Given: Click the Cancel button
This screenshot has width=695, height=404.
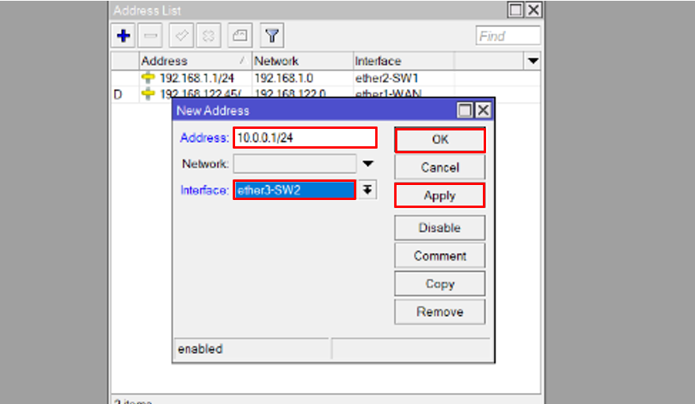Looking at the screenshot, I should [439, 168].
